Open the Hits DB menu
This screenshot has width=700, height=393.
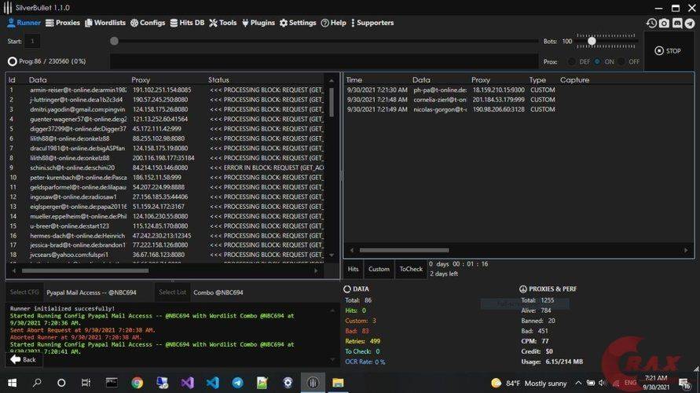(187, 23)
